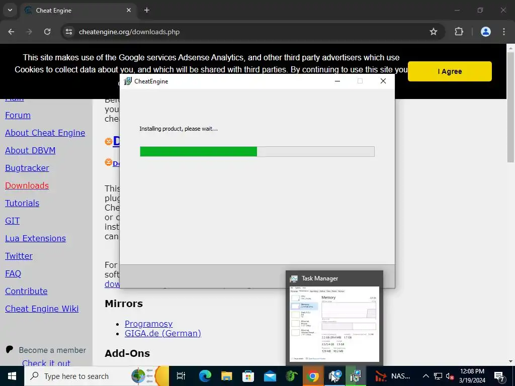The width and height of the screenshot is (515, 386).
Task: Open the green dragon app on taskbar
Action: click(x=291, y=376)
